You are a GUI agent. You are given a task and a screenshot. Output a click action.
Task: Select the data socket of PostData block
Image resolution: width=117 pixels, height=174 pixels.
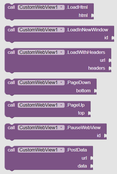tap(92, 166)
